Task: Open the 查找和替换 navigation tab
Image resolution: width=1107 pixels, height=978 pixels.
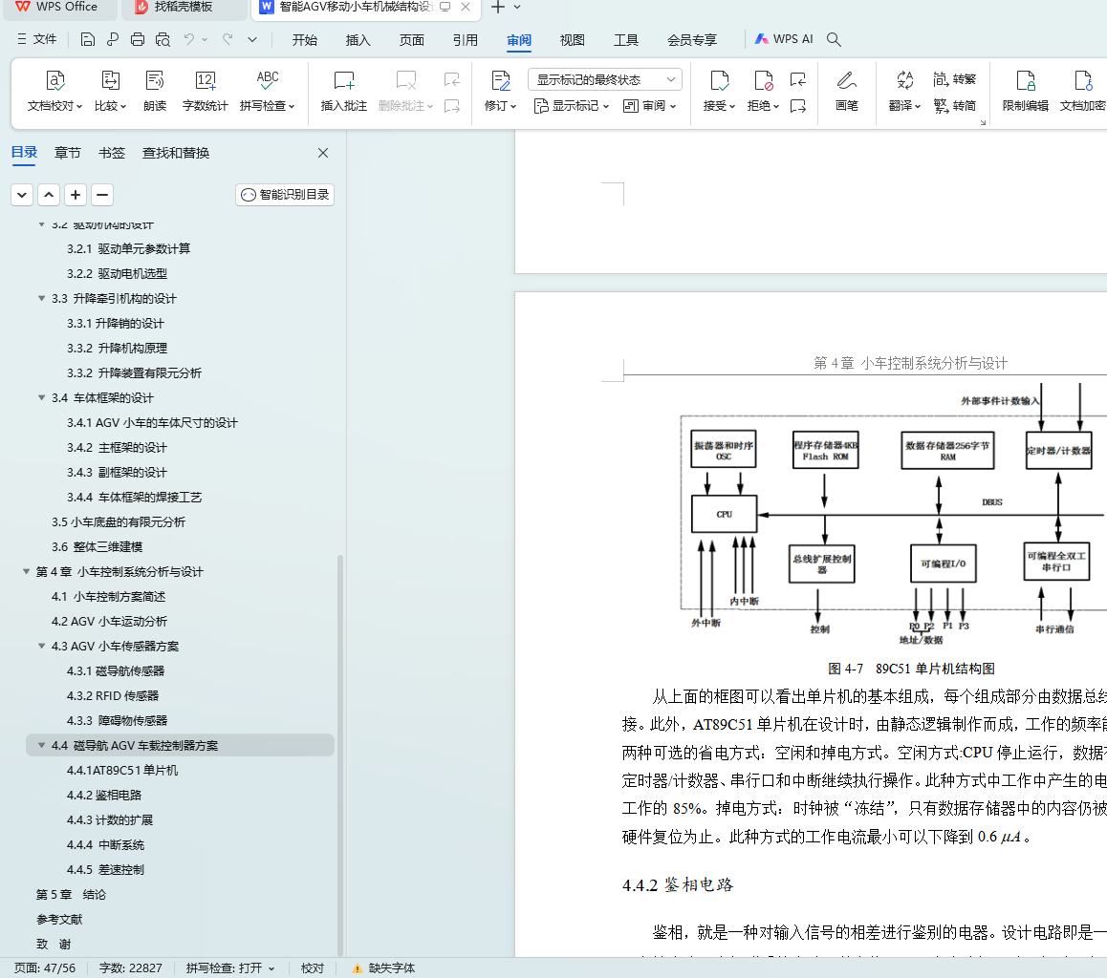Action: 176,153
